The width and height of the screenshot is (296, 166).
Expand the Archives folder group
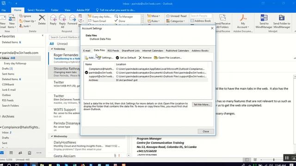[1, 117]
